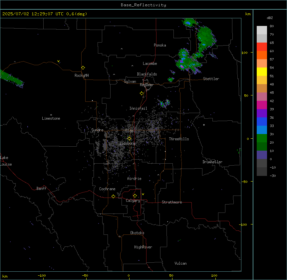Click the Airdrie label

coord(135,179)
